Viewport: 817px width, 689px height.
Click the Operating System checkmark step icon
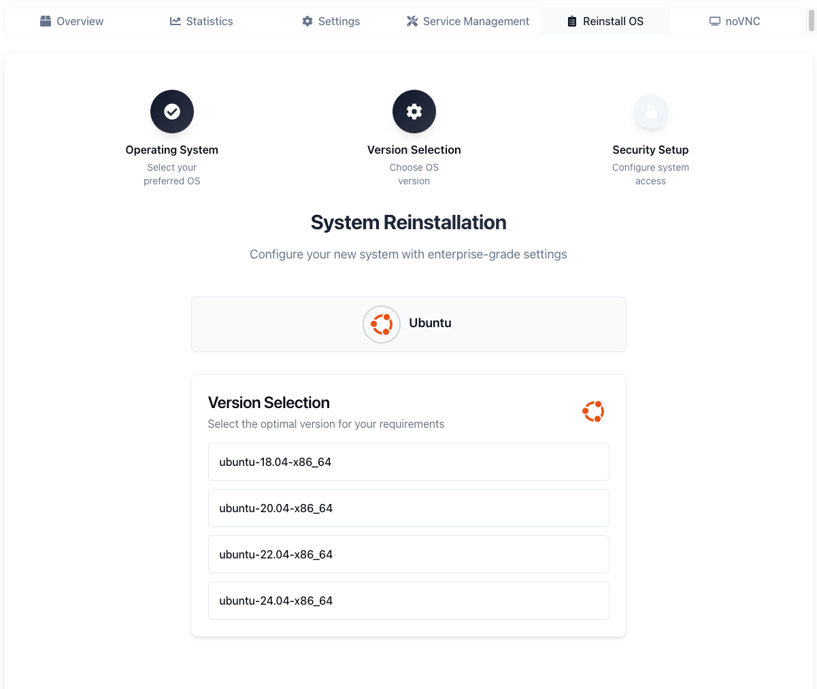[172, 112]
